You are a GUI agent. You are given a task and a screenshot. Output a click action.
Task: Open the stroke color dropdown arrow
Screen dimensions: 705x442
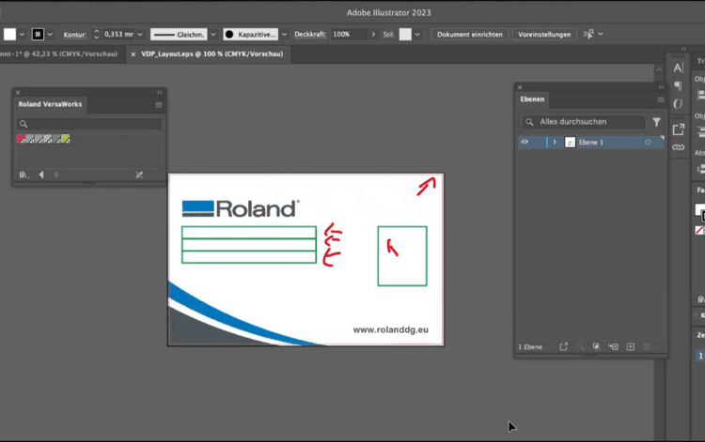[x=50, y=34]
